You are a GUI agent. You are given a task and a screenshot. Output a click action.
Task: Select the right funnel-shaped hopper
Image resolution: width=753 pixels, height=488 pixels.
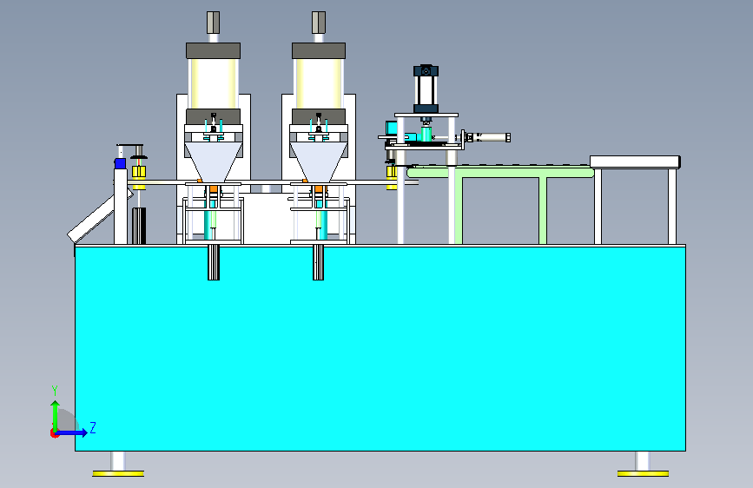pos(319,162)
